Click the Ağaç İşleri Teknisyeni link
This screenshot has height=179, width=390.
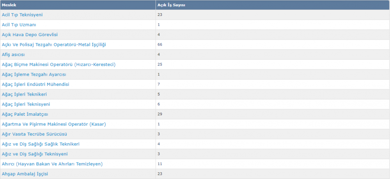point(26,104)
